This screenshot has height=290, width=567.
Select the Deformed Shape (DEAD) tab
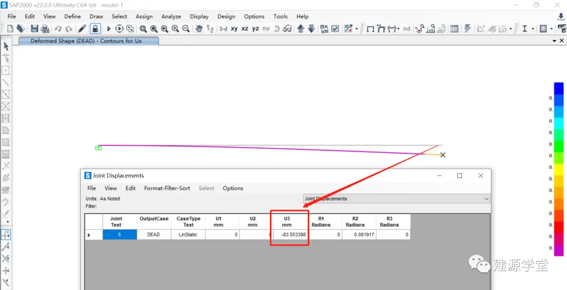tap(86, 41)
